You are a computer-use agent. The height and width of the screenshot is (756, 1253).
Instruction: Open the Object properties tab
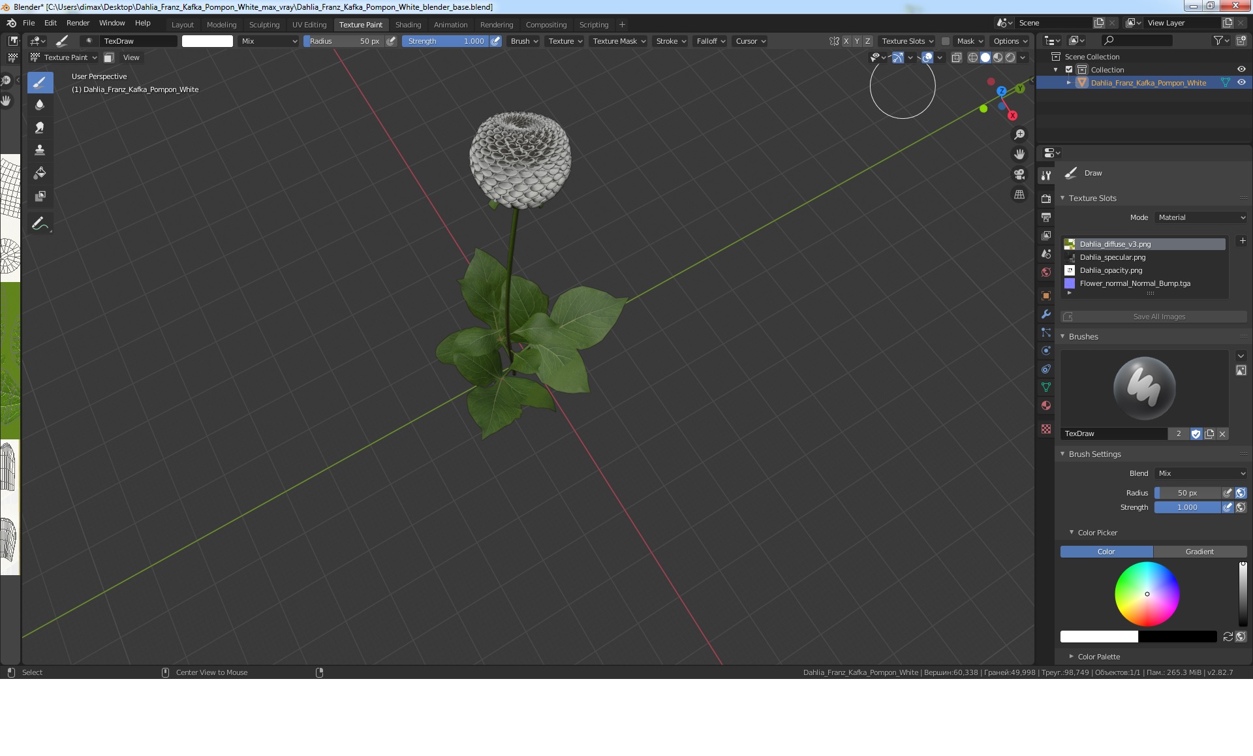1046,296
